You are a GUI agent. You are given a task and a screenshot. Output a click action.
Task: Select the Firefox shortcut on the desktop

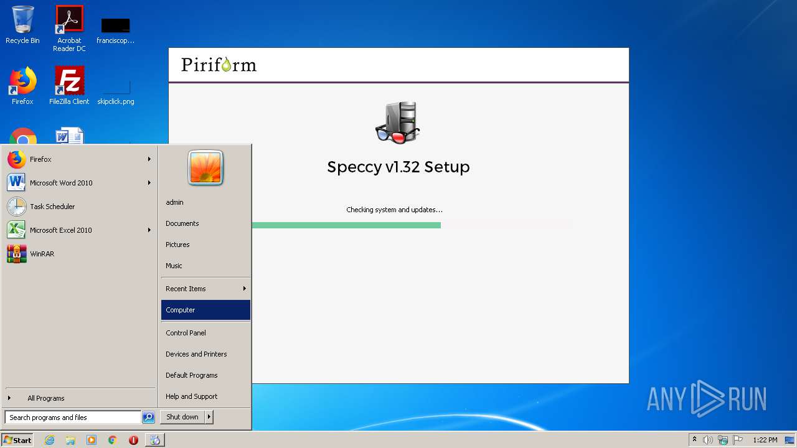tap(22, 86)
